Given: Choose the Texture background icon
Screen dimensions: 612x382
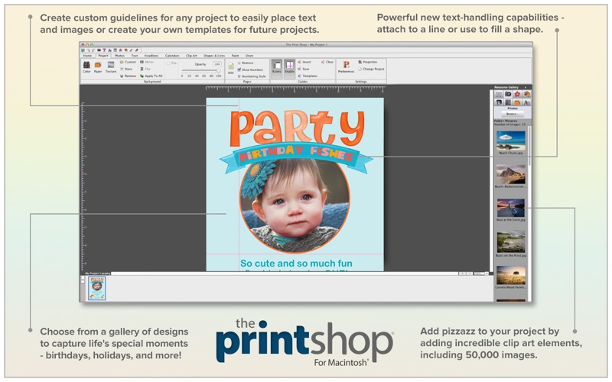Looking at the screenshot, I should pyautogui.click(x=111, y=66).
